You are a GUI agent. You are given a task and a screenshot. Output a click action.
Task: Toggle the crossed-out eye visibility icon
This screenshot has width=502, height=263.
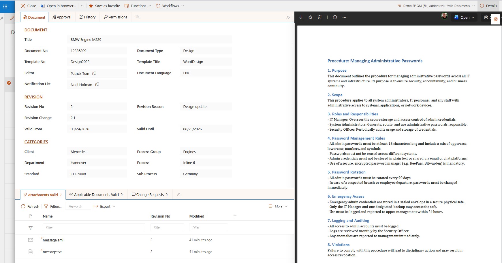pos(138,17)
